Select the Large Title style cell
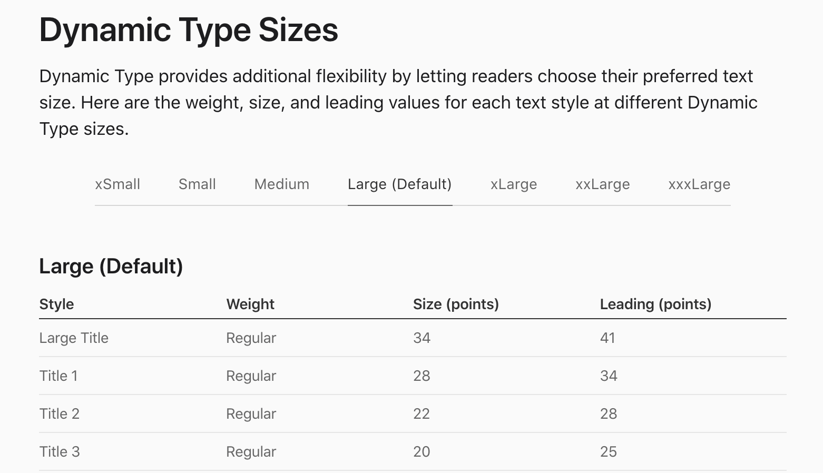 [74, 338]
